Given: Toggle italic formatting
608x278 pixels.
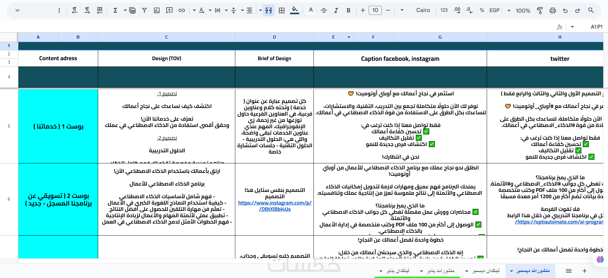Looking at the screenshot, I should point(336,10).
